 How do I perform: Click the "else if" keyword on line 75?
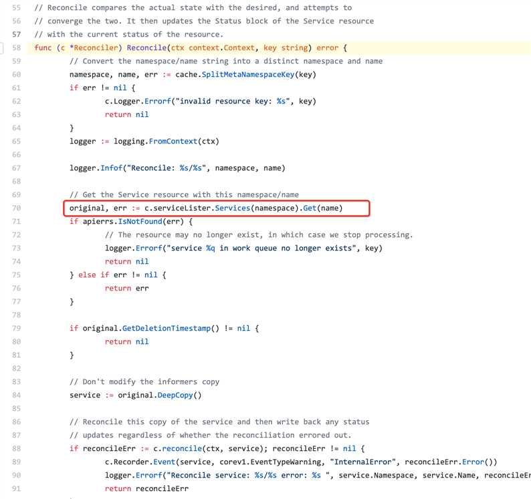pos(94,275)
